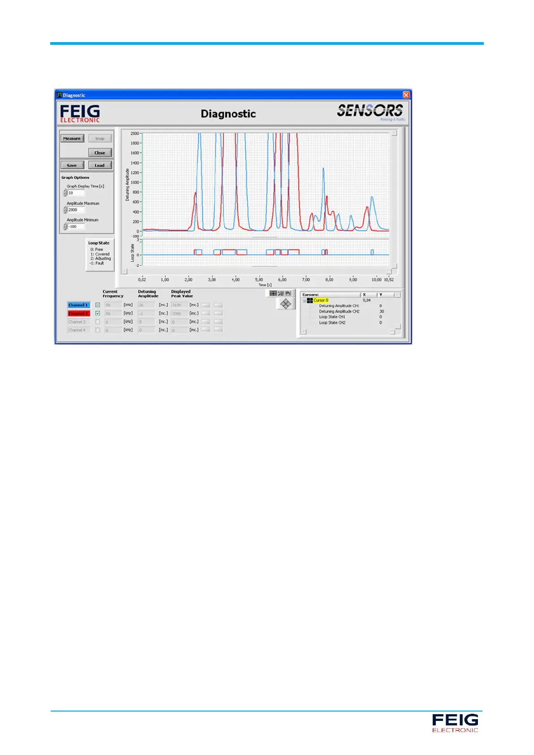Click Channel 2 displayed peak value 3393
The image size is (534, 755).
(180, 313)
